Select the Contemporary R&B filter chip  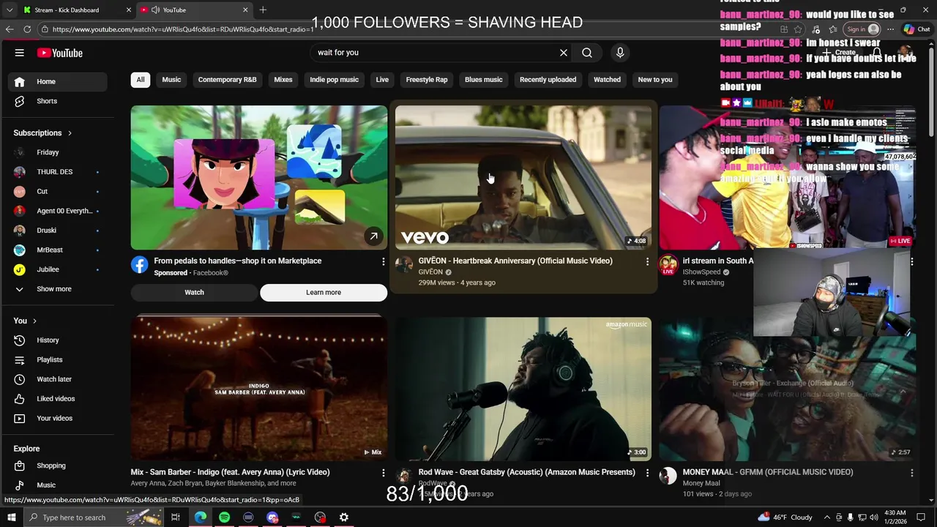point(227,80)
